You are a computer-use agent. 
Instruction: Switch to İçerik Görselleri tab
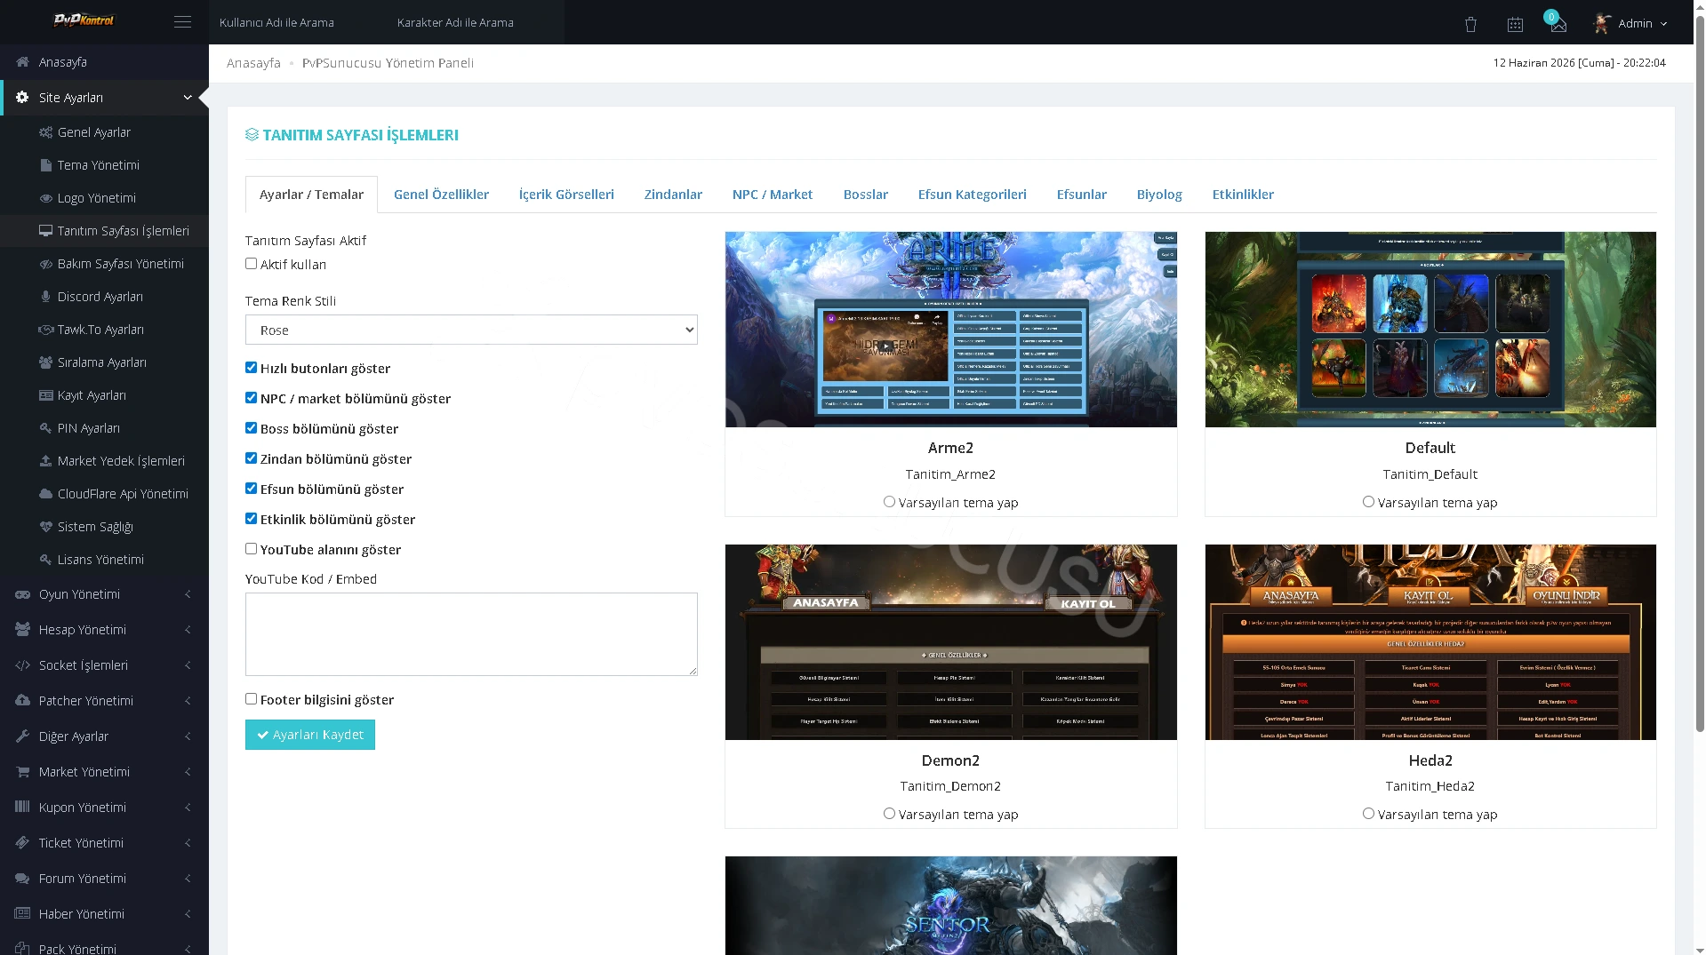click(x=566, y=195)
